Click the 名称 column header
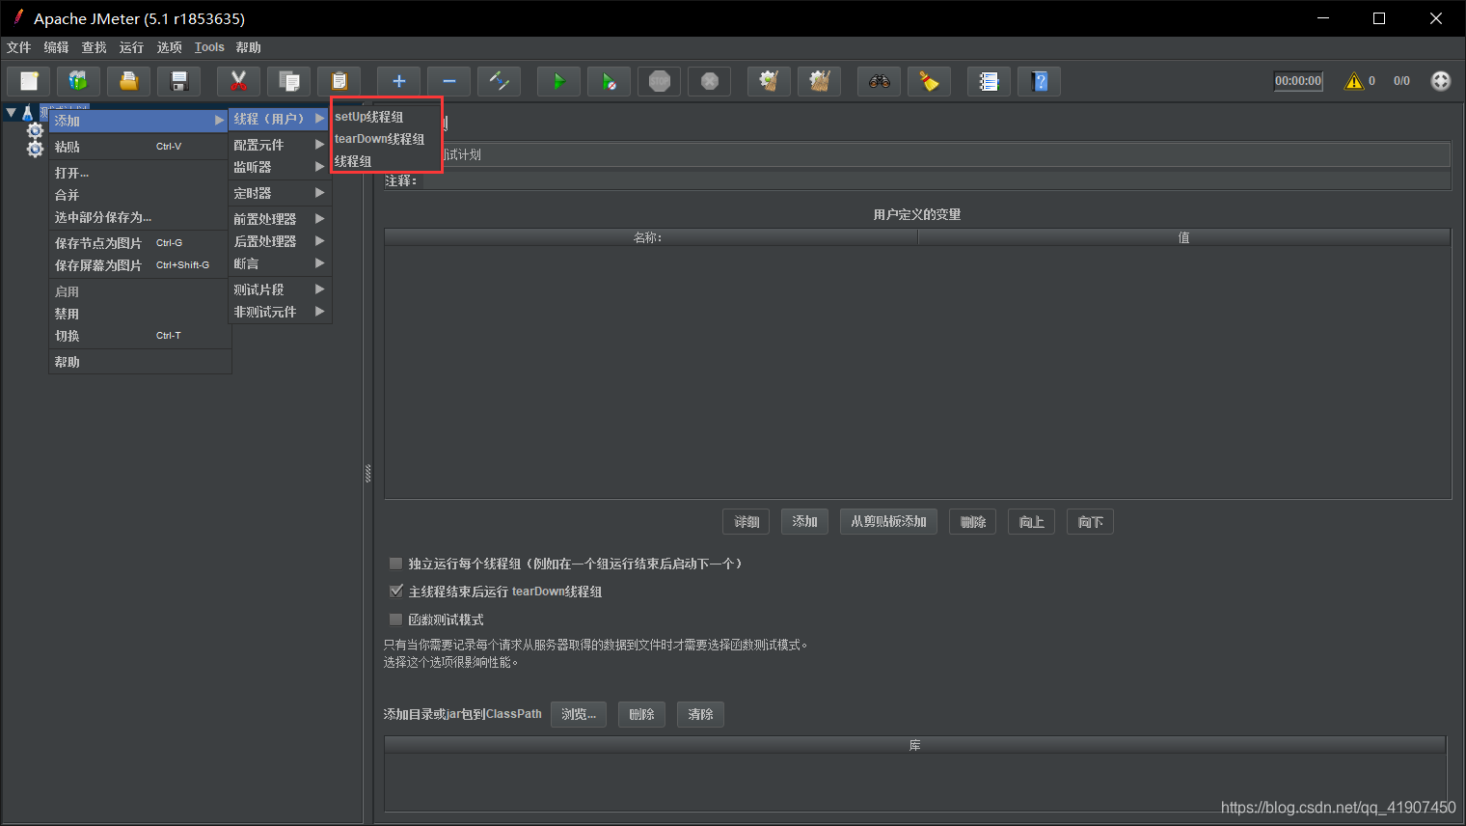This screenshot has height=826, width=1466. [x=650, y=237]
